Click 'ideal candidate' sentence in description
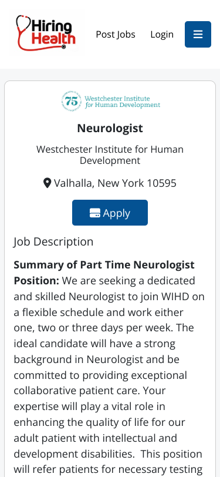The image size is (220, 477). pyautogui.click(x=94, y=344)
